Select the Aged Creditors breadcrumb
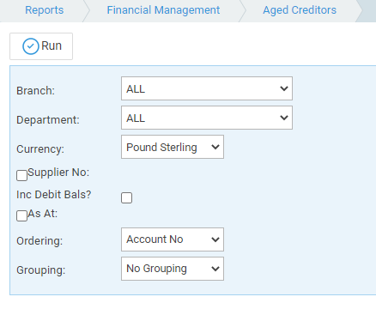Image resolution: width=376 pixels, height=309 pixels. [300, 10]
